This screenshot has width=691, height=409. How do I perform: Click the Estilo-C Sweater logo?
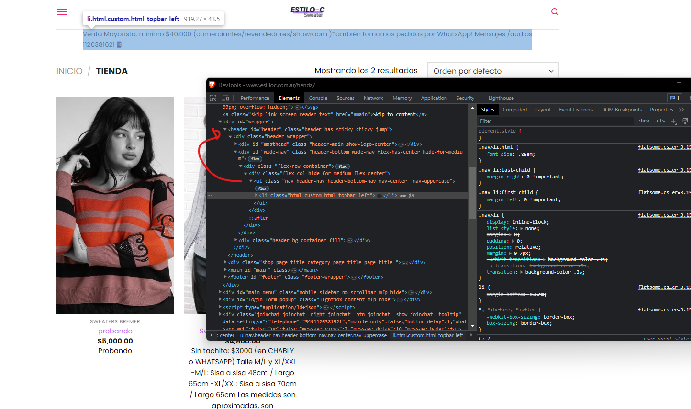click(x=308, y=11)
